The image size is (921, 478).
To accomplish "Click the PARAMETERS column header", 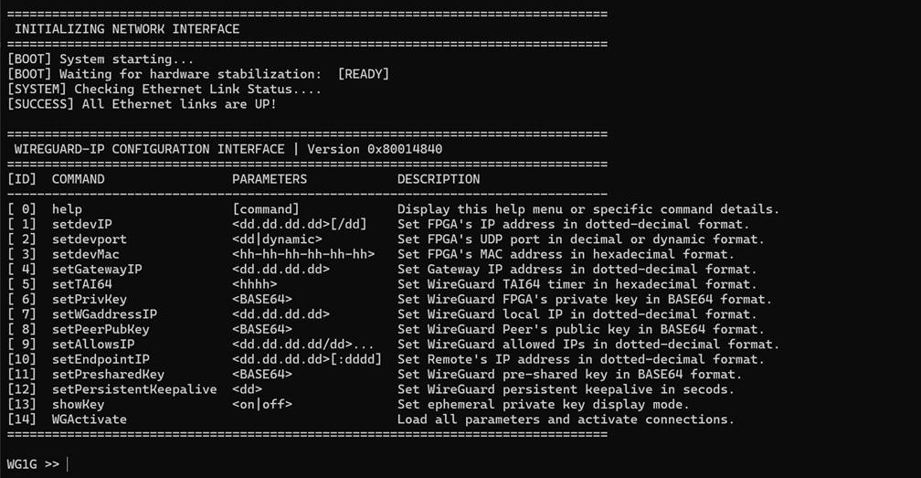I will click(x=270, y=179).
